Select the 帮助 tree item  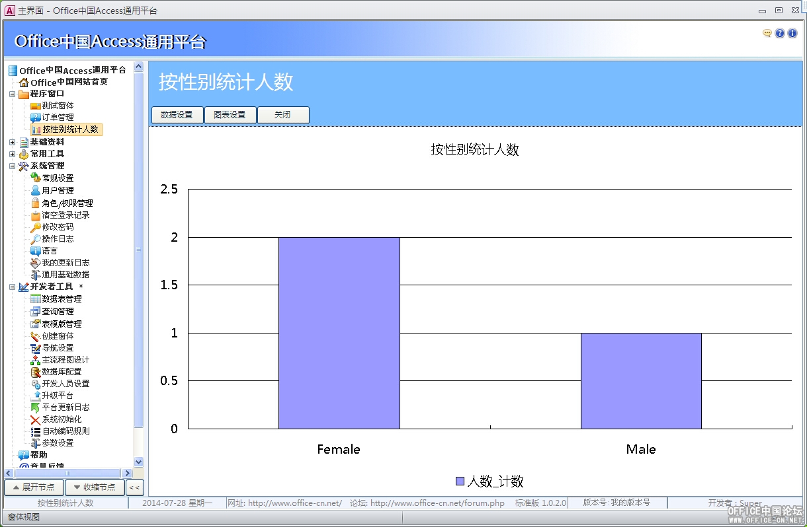point(39,454)
